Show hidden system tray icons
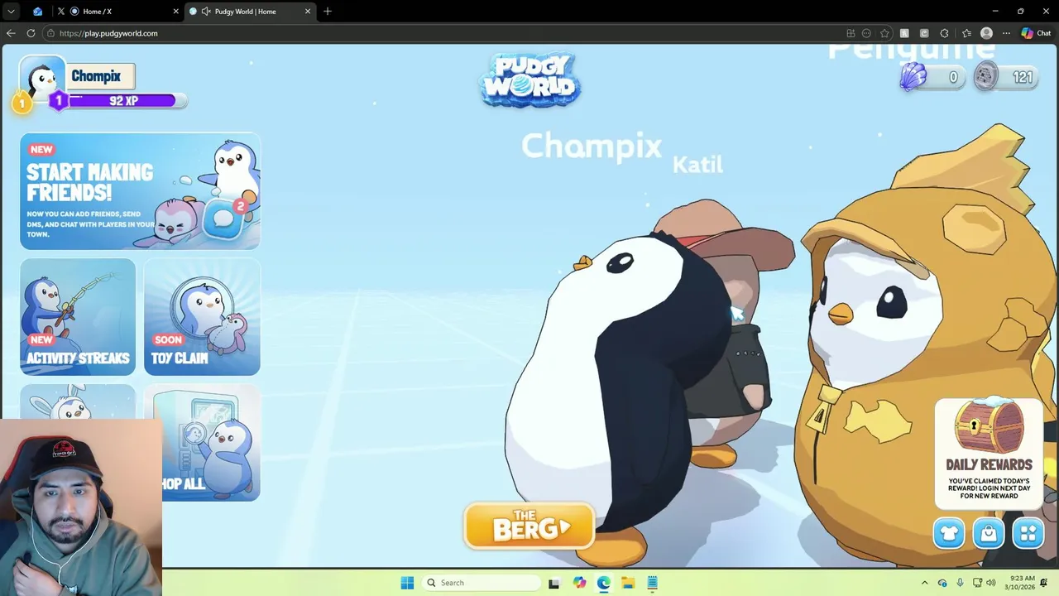Screen dimensions: 1059x596 [x=925, y=583]
